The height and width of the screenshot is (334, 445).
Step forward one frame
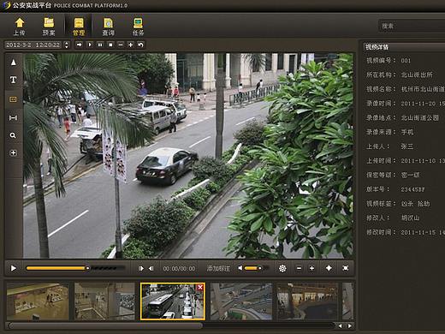140,268
